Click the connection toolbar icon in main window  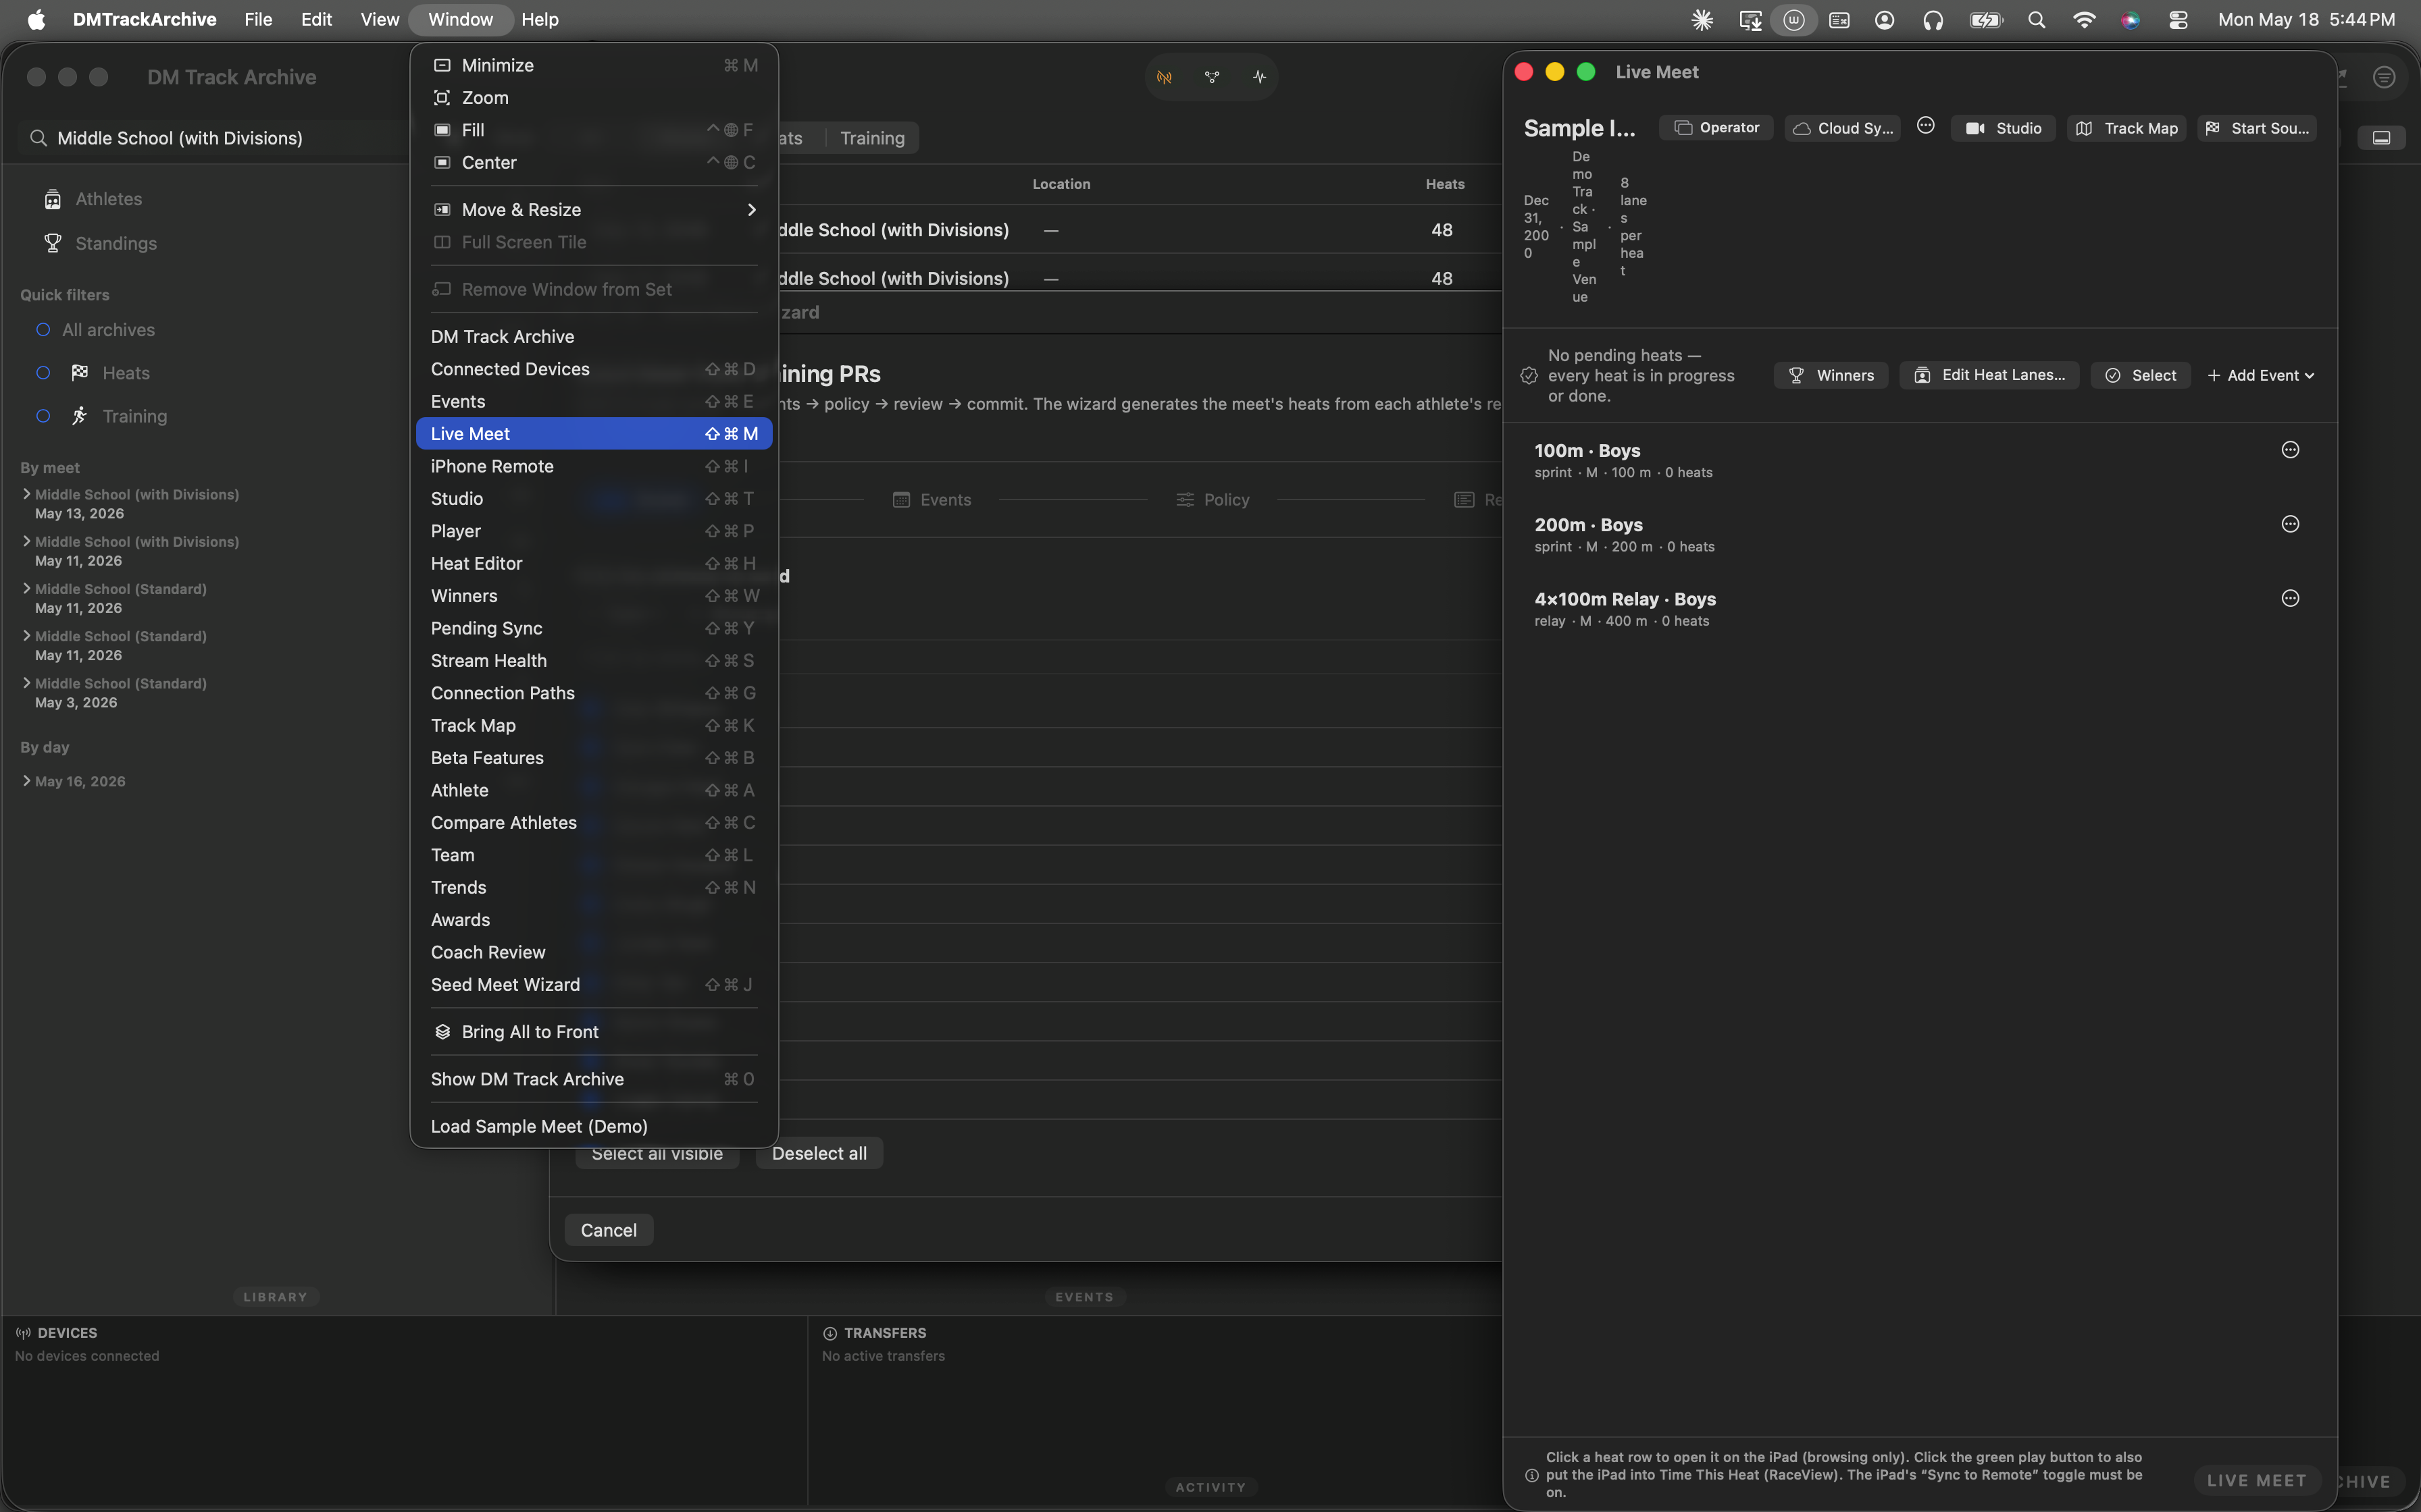coord(1165,77)
